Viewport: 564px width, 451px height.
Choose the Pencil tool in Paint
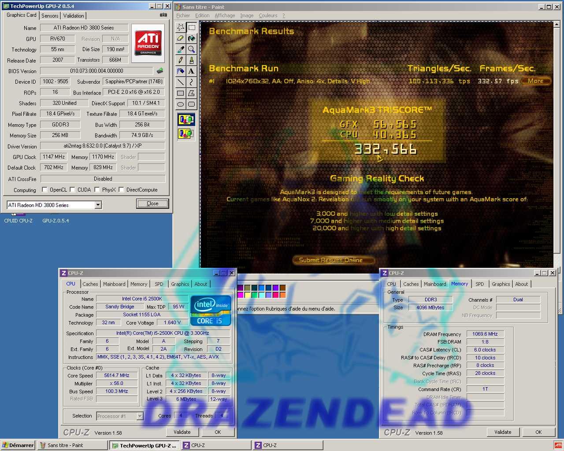[181, 60]
